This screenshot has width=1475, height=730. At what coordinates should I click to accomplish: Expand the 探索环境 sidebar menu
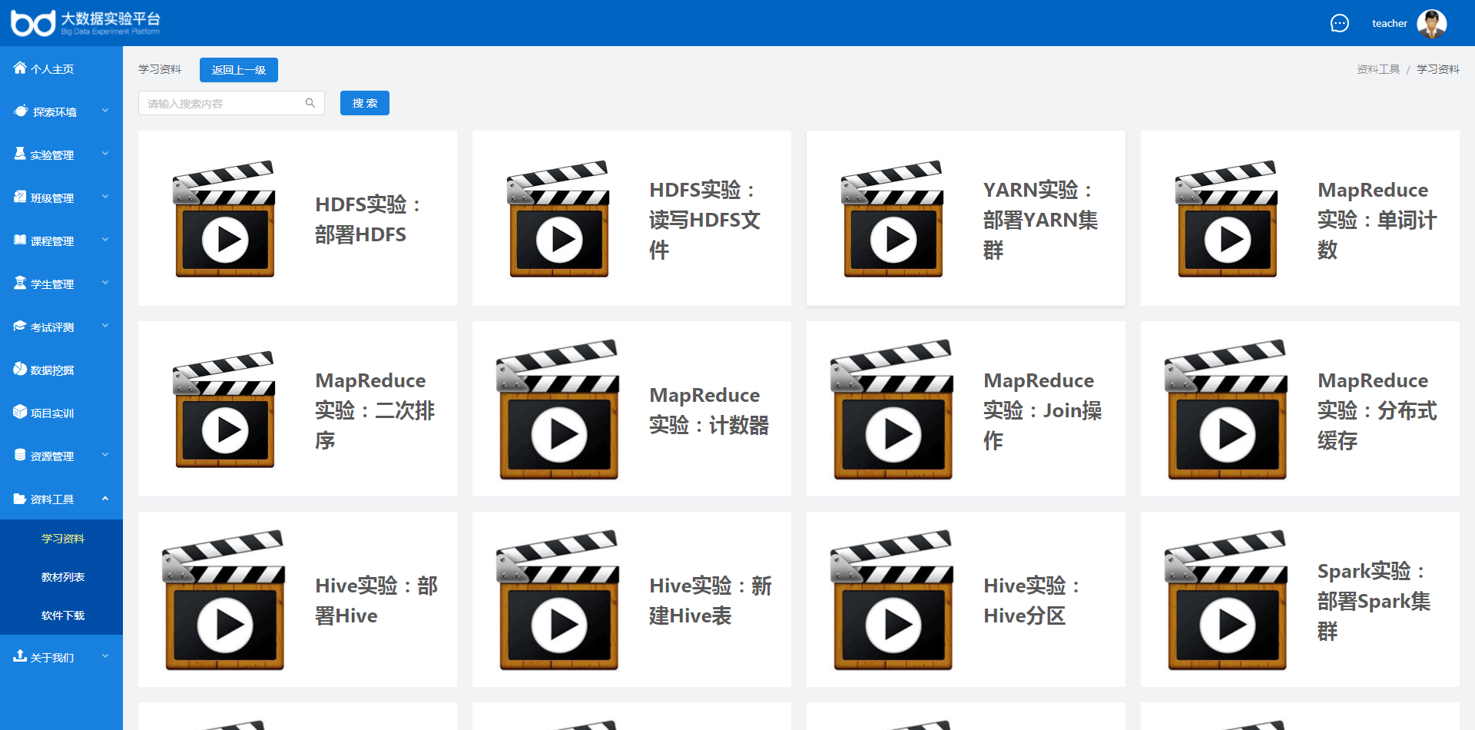coord(61,111)
